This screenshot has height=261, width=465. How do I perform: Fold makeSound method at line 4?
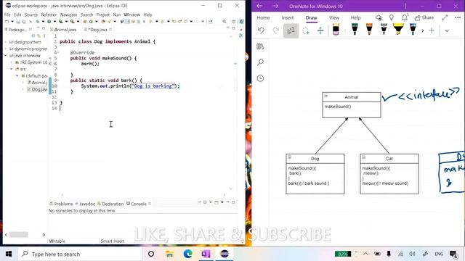click(x=58, y=52)
